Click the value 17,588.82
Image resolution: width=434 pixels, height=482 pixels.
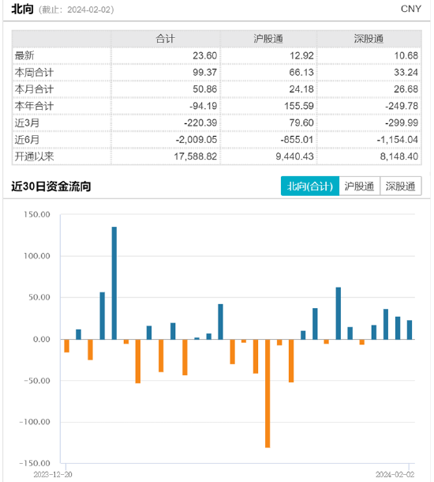coord(196,156)
